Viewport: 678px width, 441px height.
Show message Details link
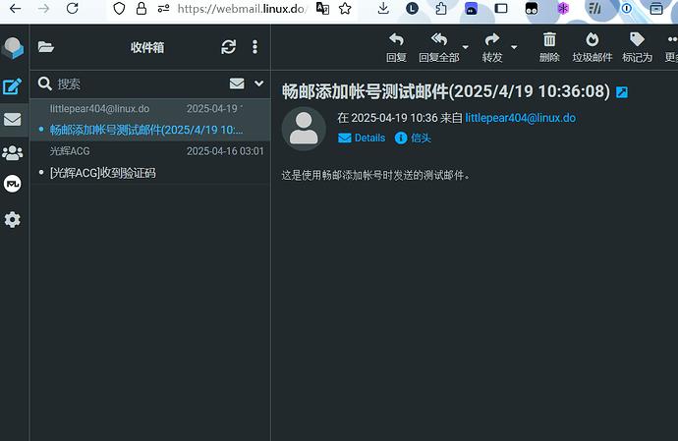coord(362,138)
